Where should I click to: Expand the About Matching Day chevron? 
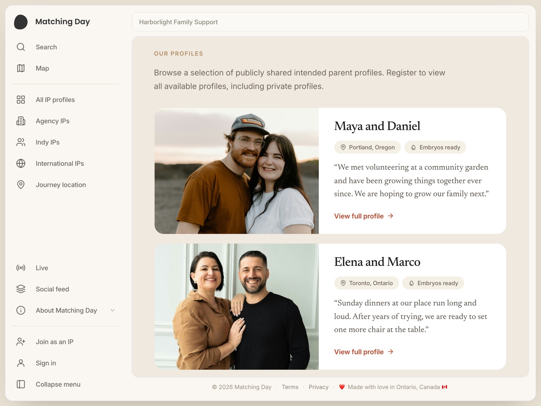tap(113, 310)
